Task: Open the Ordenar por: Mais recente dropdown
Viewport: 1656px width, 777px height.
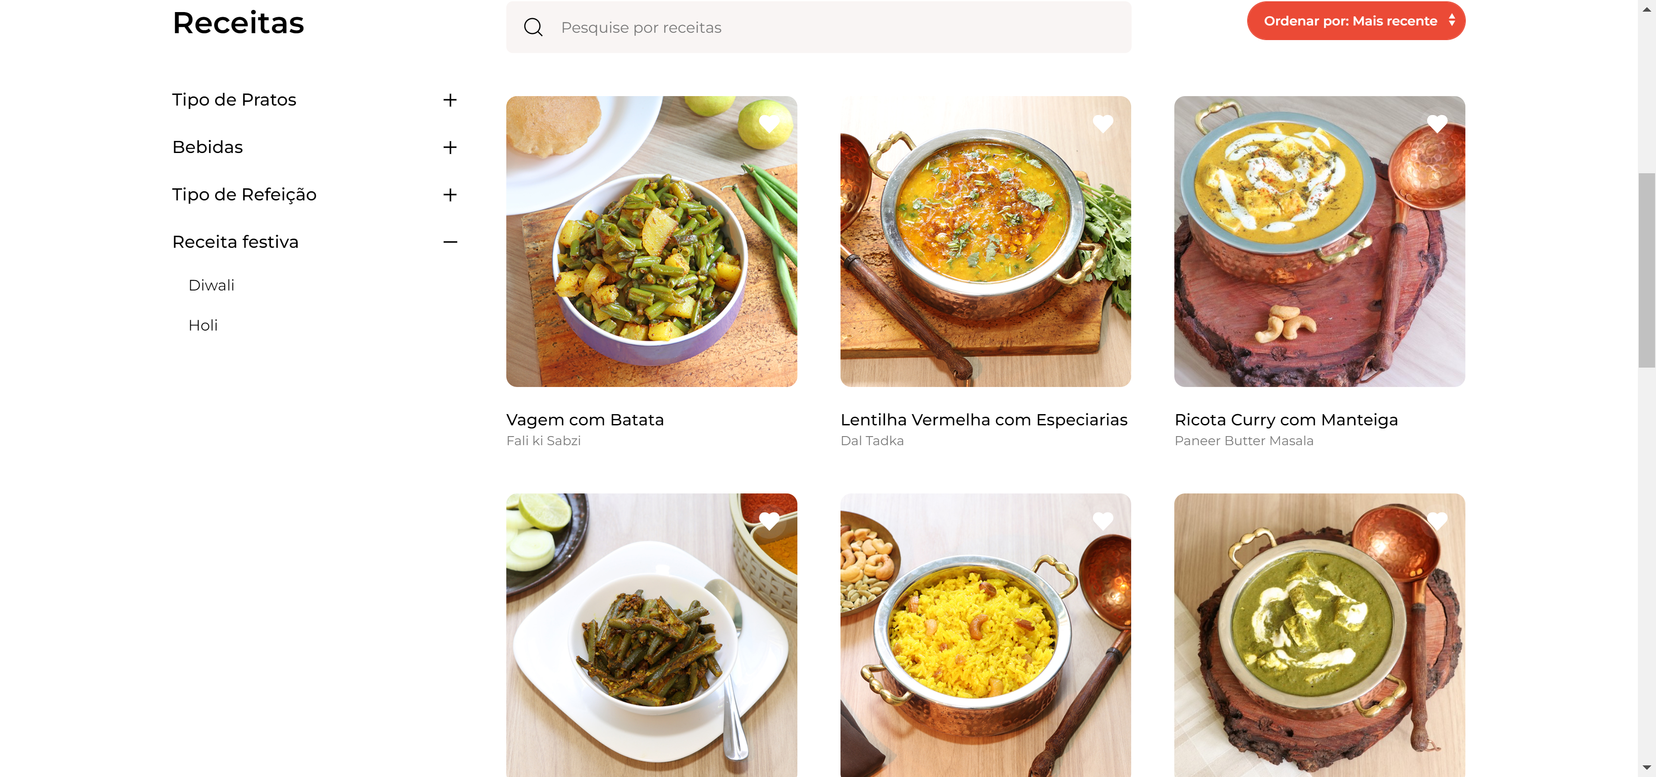Action: click(x=1355, y=21)
